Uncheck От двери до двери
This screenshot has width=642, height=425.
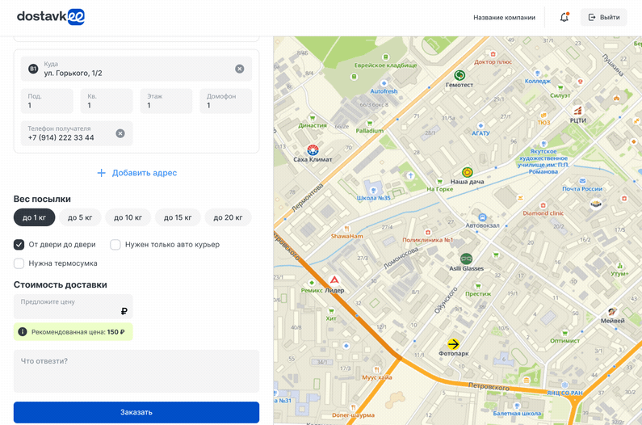[19, 245]
